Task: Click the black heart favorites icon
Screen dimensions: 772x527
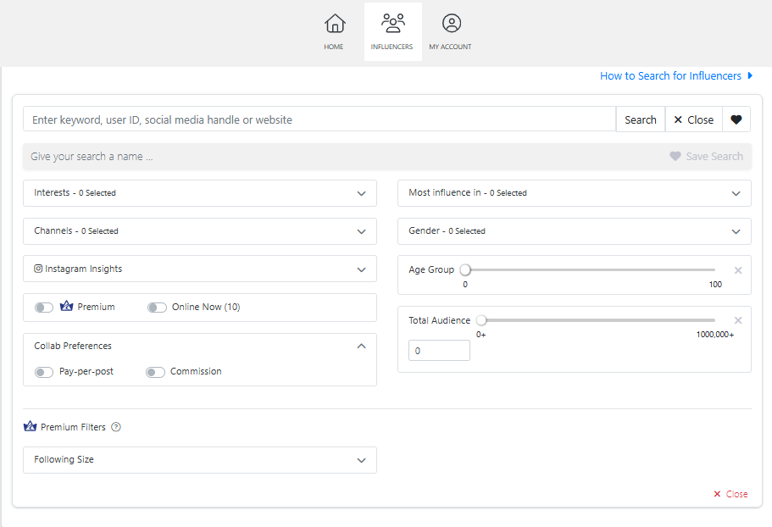Action: 736,119
